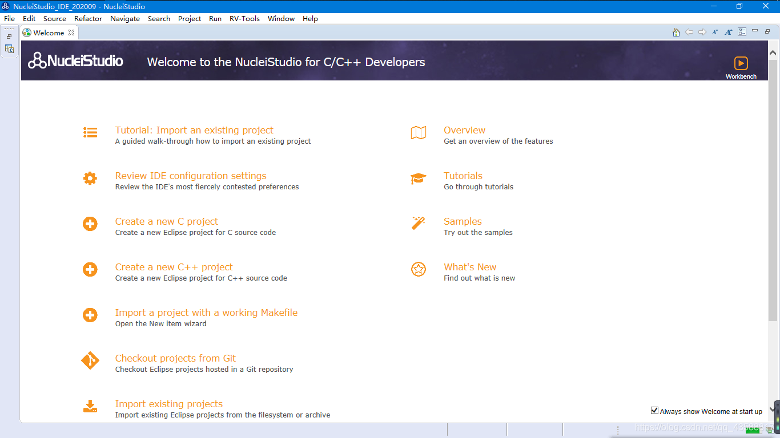Screen dimensions: 780x438
Task: Navigate back with the left arrow icon
Action: pos(689,33)
